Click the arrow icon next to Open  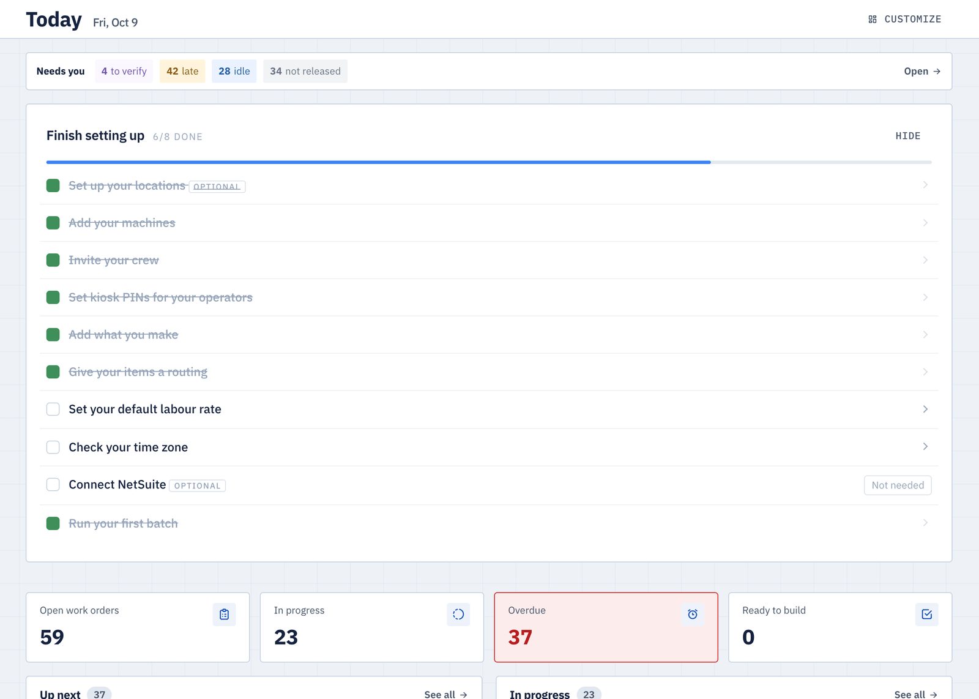[x=937, y=72]
